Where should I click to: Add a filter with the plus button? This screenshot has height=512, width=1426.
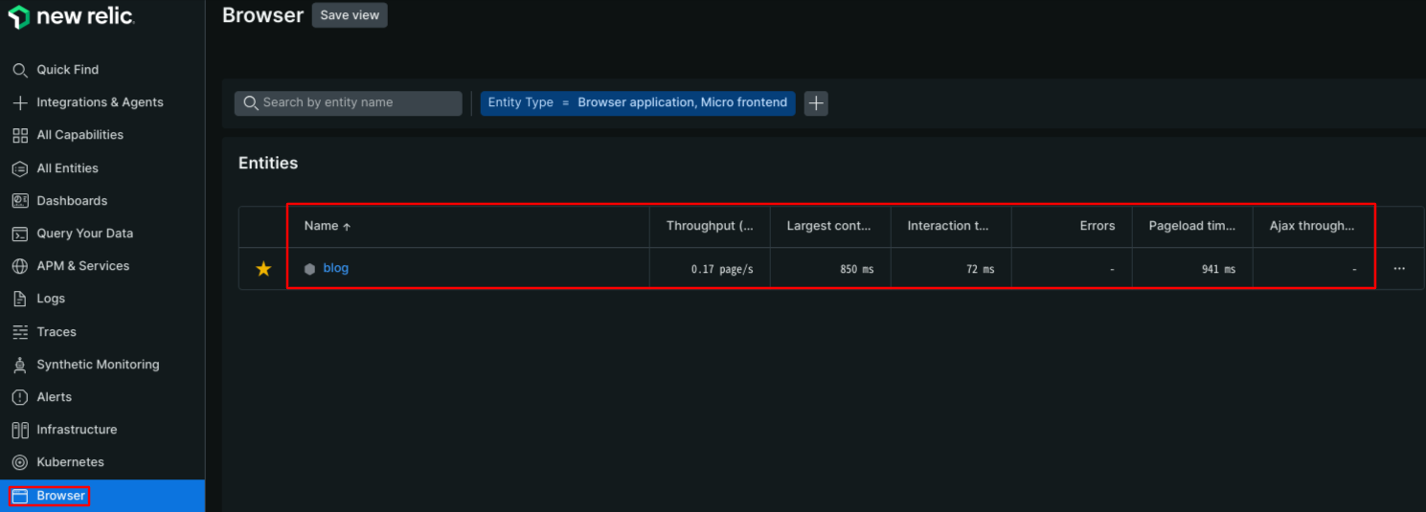pyautogui.click(x=816, y=103)
